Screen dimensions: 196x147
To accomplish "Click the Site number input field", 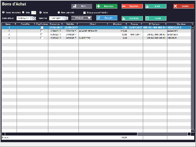I will tap(34, 12).
